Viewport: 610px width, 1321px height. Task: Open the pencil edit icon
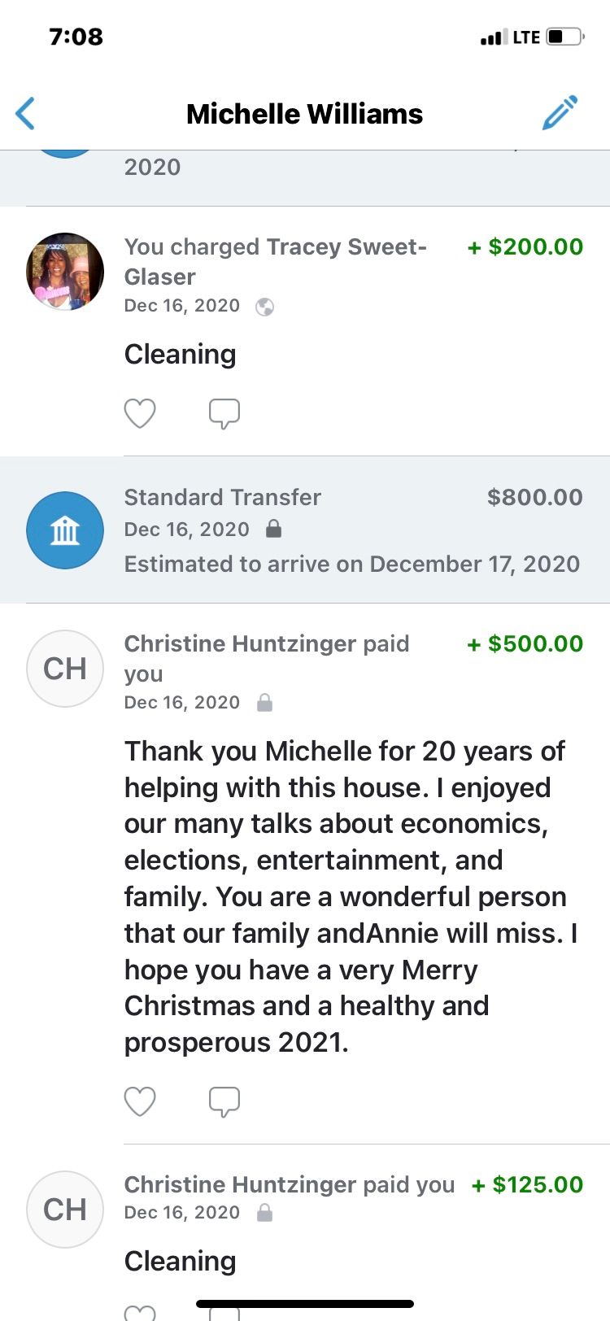tap(560, 113)
